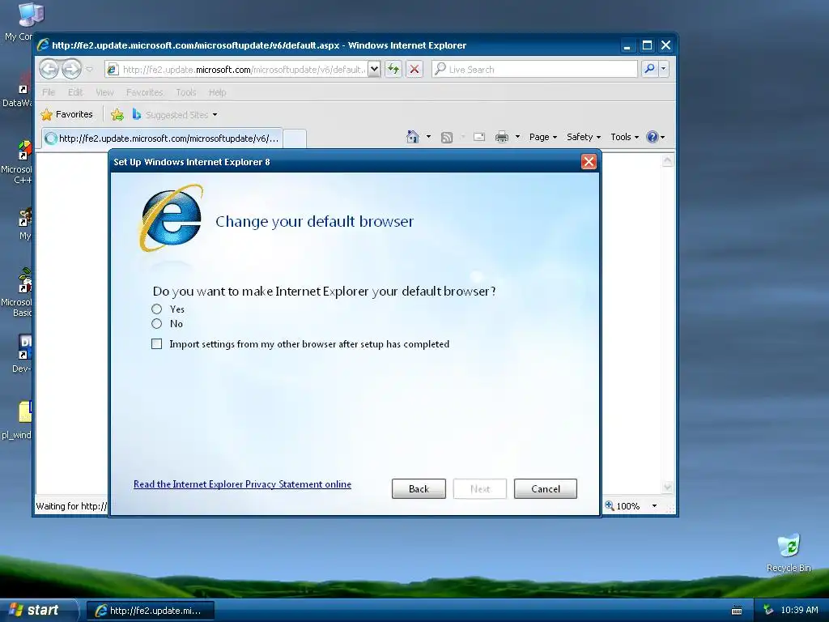This screenshot has height=622, width=829.
Task: Open Suggested Sites dropdown
Action: [x=175, y=114]
